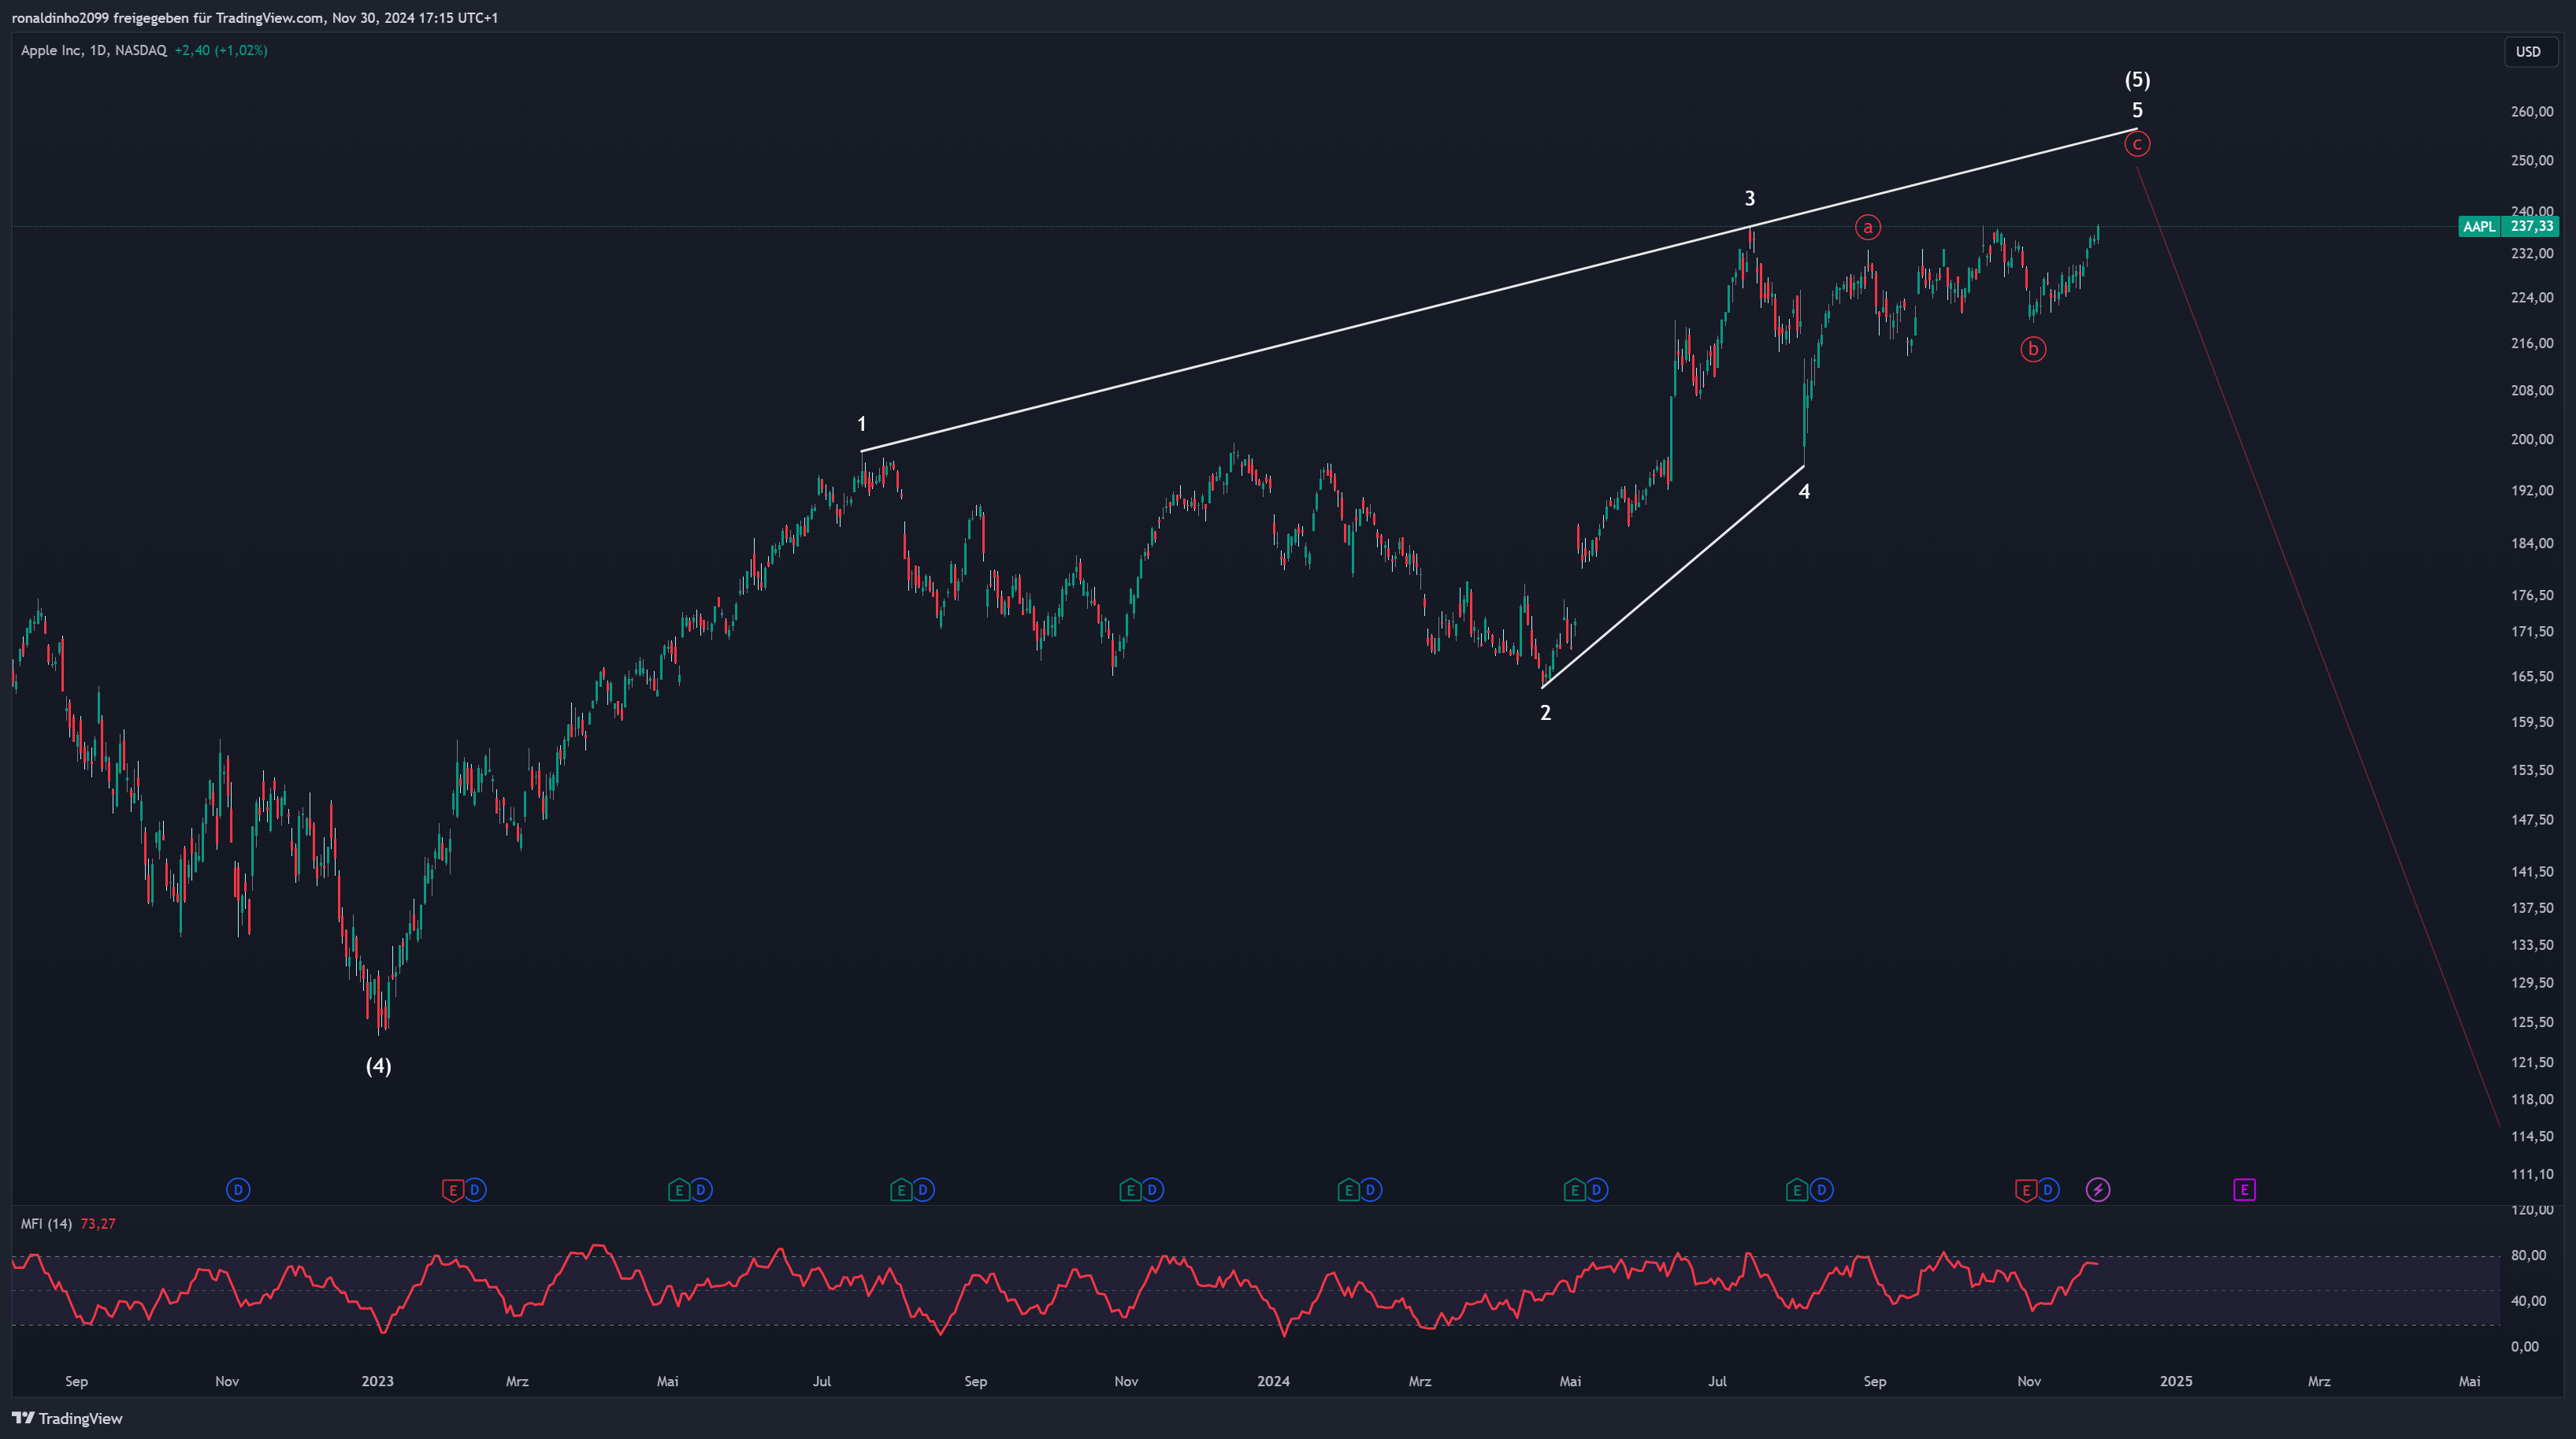Click the Apple Inc, 1D, NASDAQ title
Image resolution: width=2576 pixels, height=1439 pixels.
94,50
